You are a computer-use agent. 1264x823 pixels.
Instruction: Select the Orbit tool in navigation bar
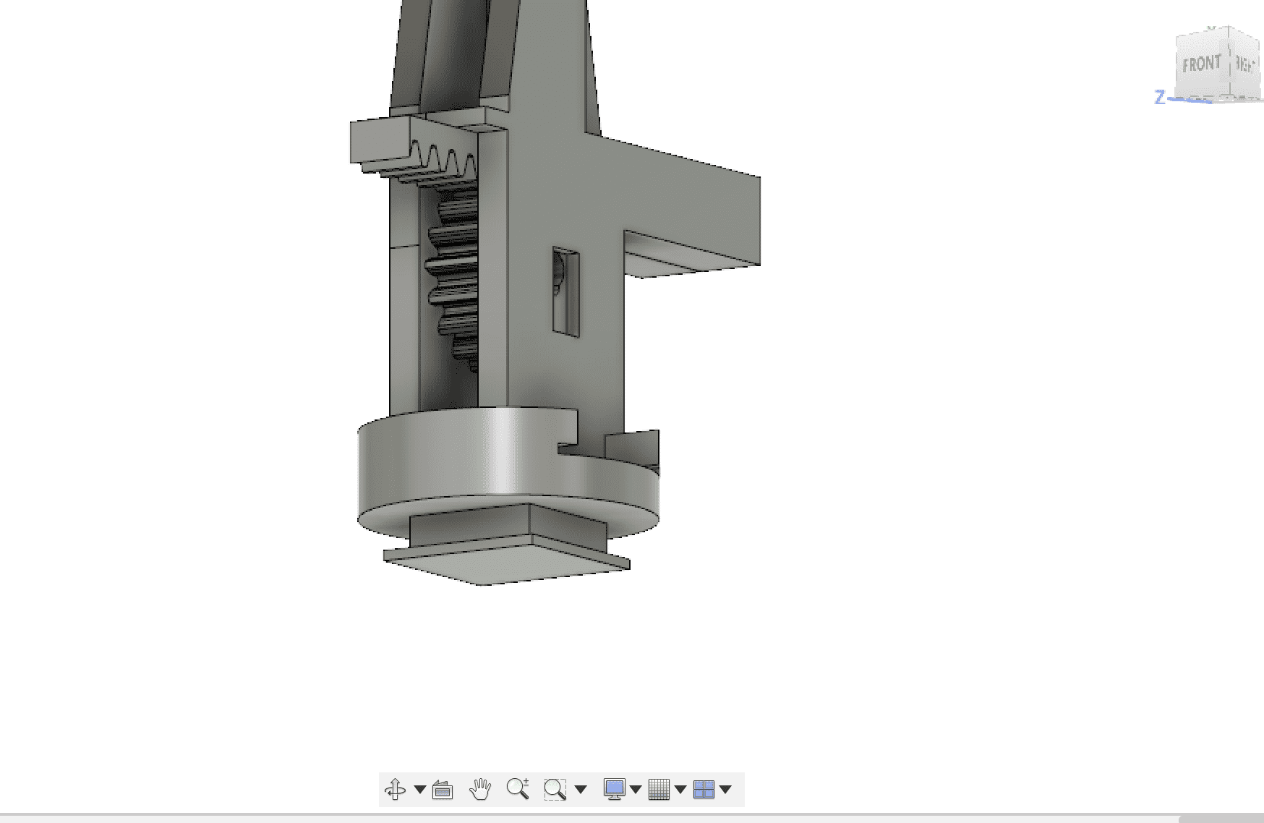pyautogui.click(x=396, y=789)
